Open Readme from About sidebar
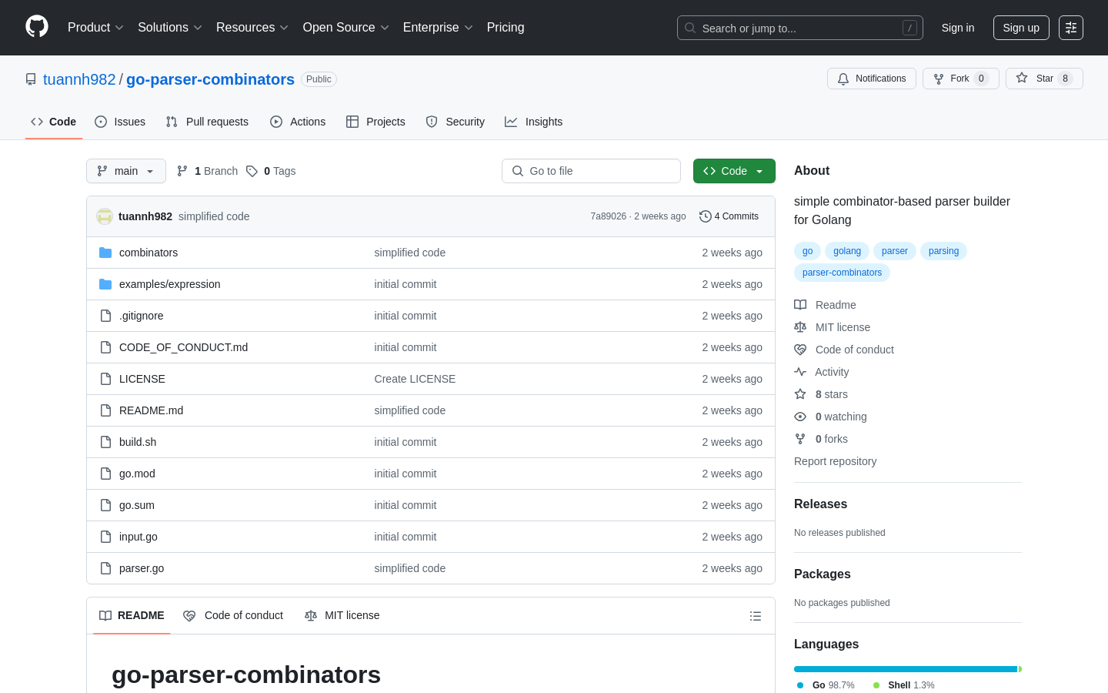Image resolution: width=1108 pixels, height=693 pixels. click(825, 305)
